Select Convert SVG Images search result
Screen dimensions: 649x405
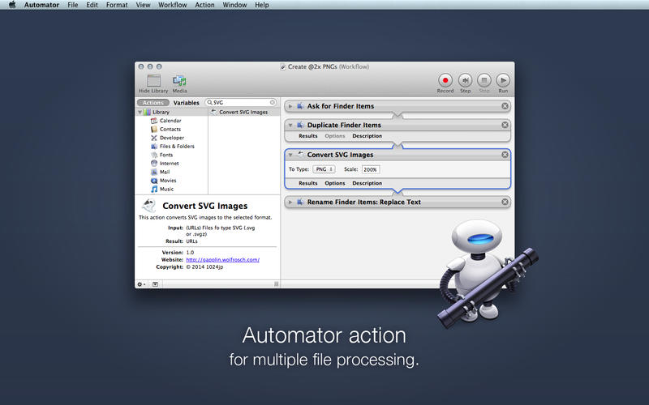pos(244,112)
